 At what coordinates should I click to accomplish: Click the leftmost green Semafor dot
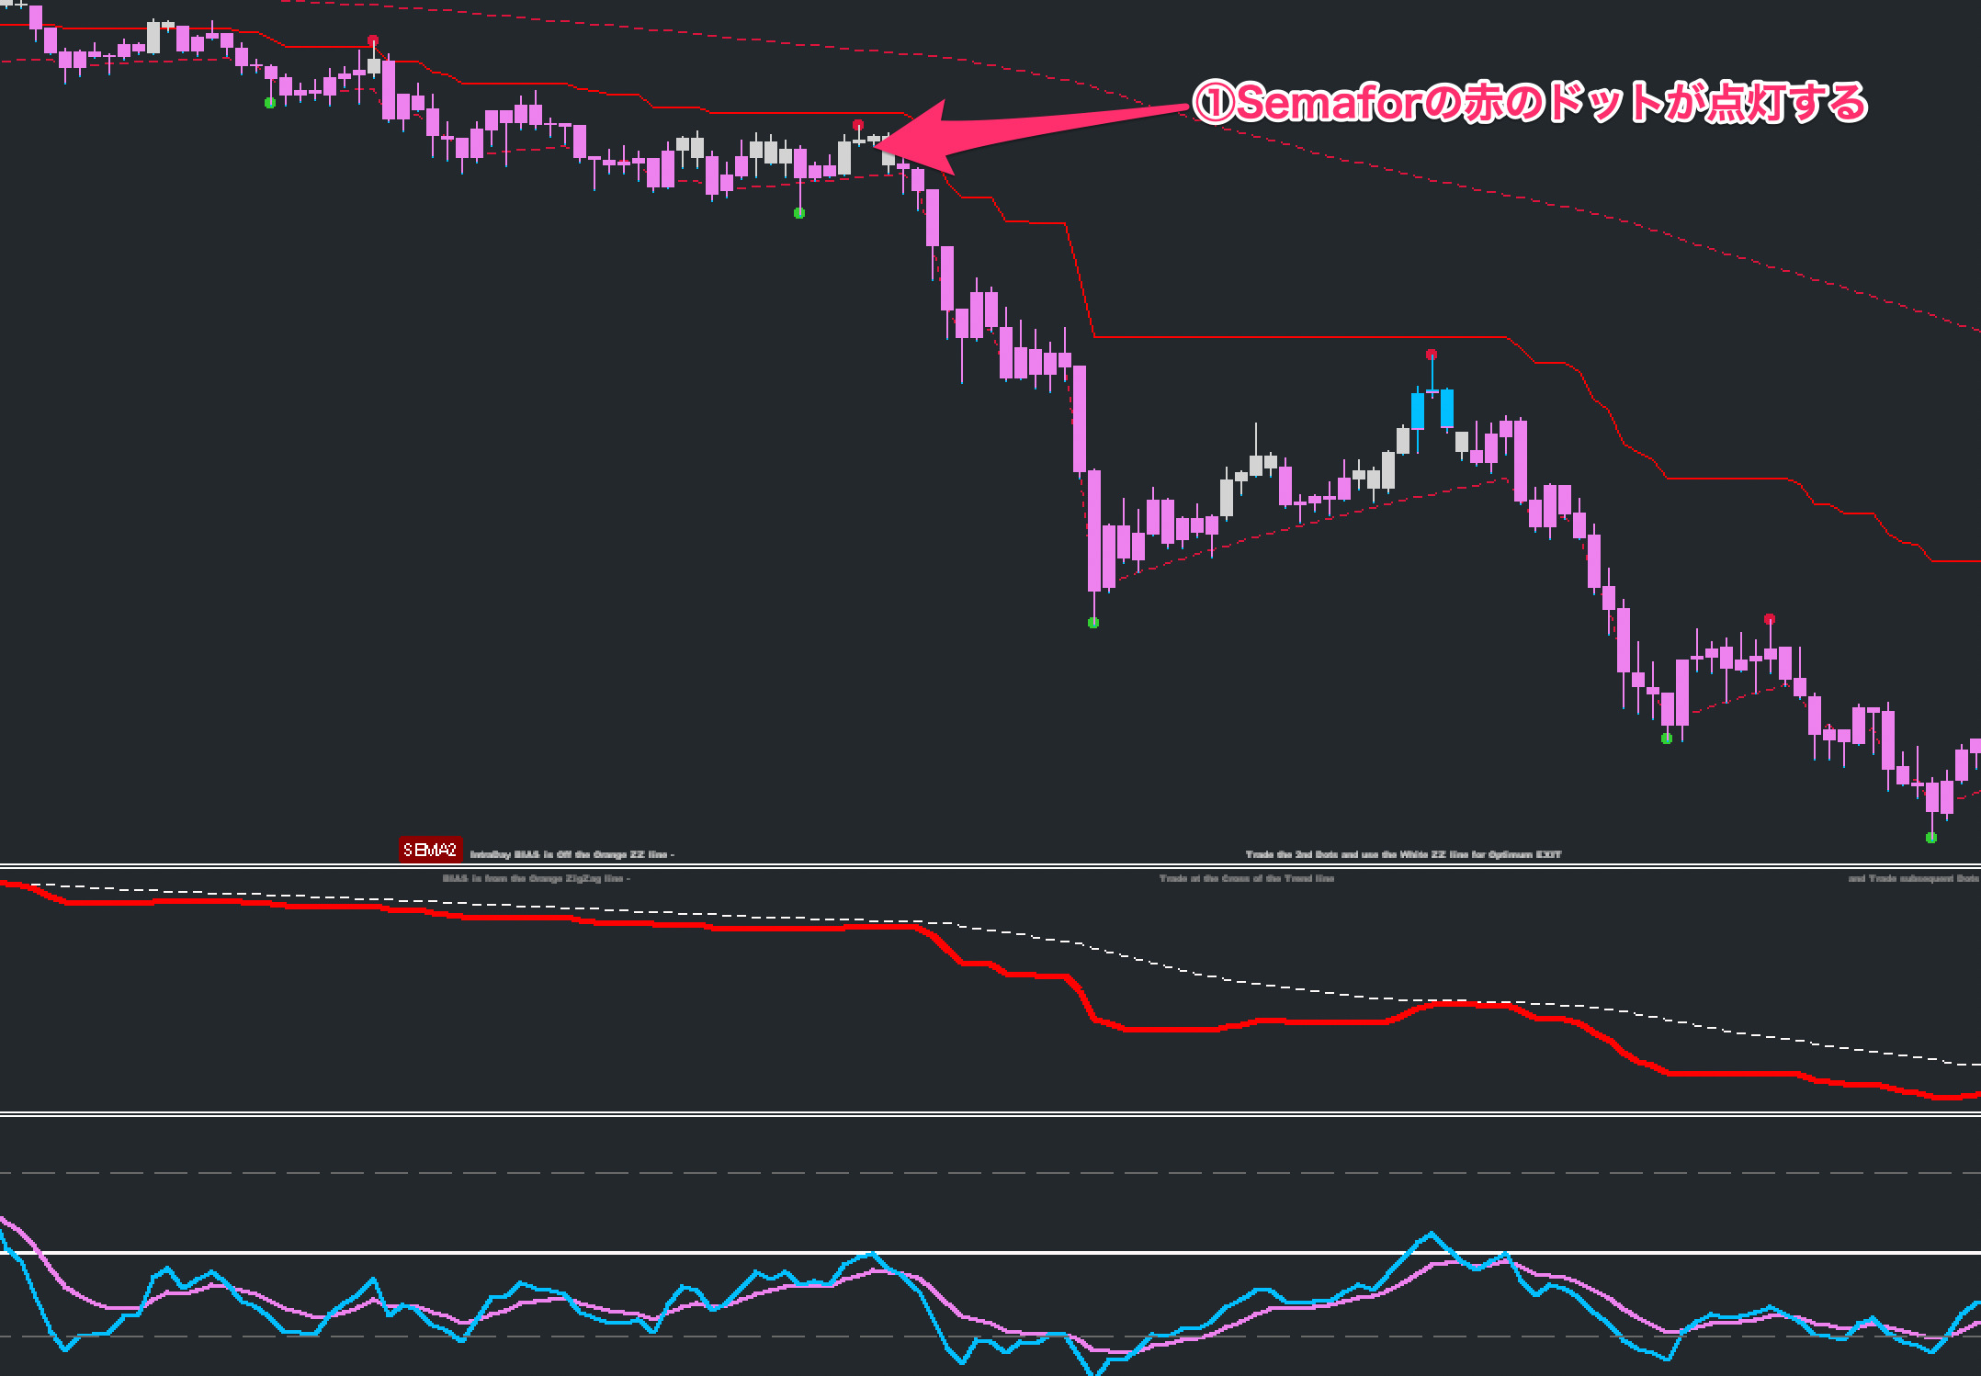(270, 103)
